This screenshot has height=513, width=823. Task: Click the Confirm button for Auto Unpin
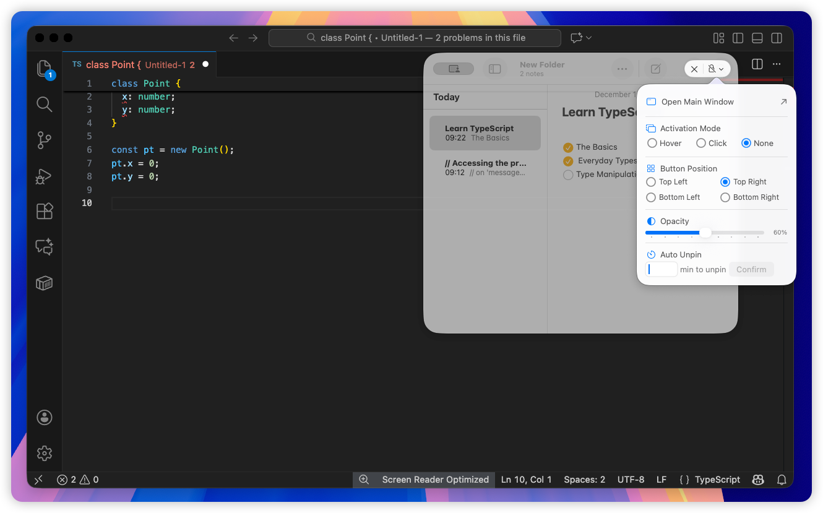[x=751, y=269]
